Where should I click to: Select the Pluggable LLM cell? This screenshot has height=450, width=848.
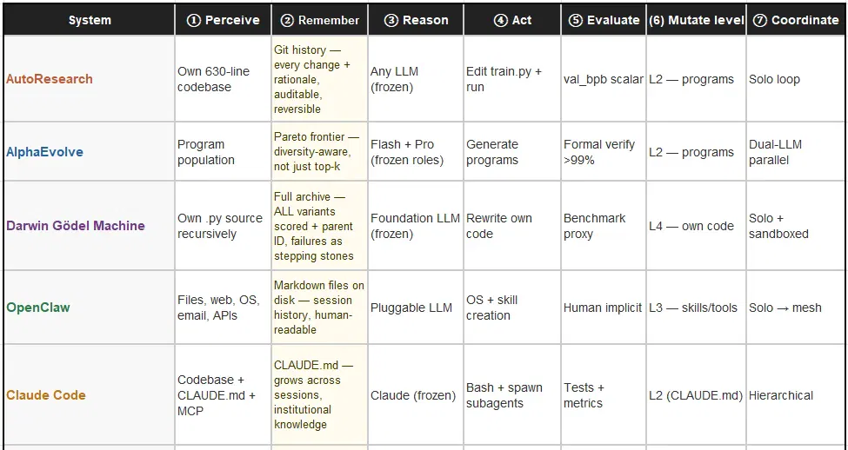[416, 308]
